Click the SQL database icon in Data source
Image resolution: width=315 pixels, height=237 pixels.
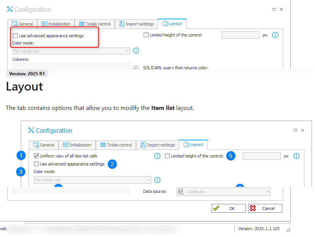tap(181, 192)
